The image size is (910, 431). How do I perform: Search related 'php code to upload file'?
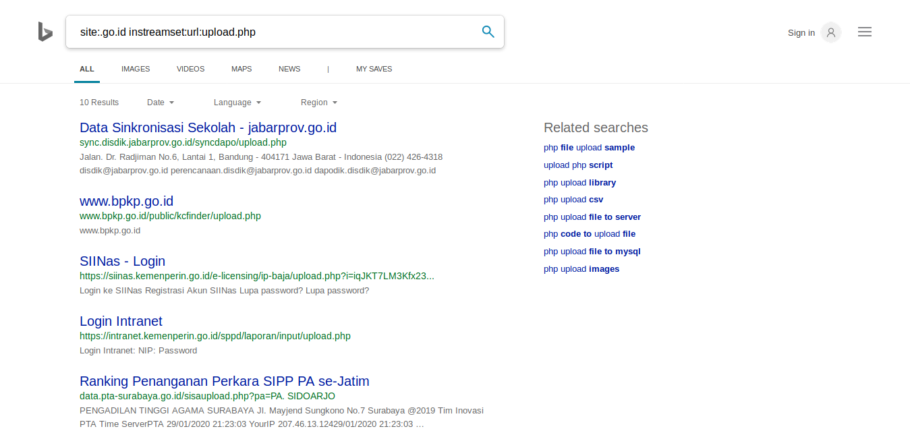[590, 234]
